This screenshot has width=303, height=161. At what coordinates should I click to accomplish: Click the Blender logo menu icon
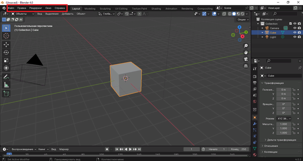(x=4, y=8)
